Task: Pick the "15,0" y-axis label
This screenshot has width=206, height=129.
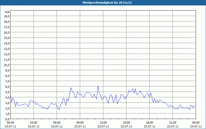Action: click(x=7, y=38)
